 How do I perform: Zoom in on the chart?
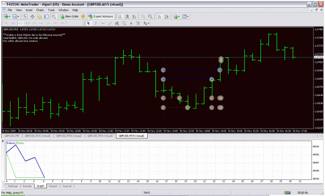pos(143,17)
